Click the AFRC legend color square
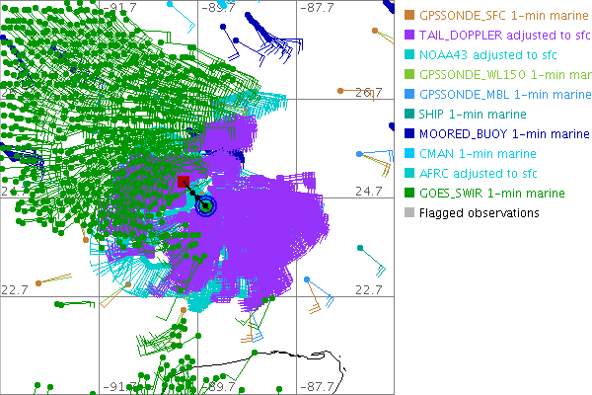The width and height of the screenshot is (592, 395). [x=409, y=173]
